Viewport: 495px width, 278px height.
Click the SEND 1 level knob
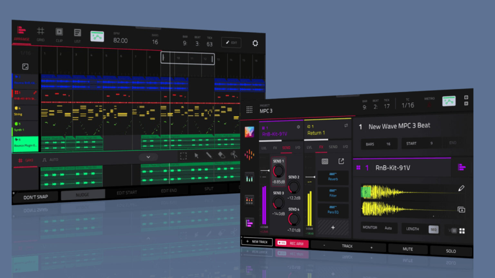pyautogui.click(x=278, y=171)
